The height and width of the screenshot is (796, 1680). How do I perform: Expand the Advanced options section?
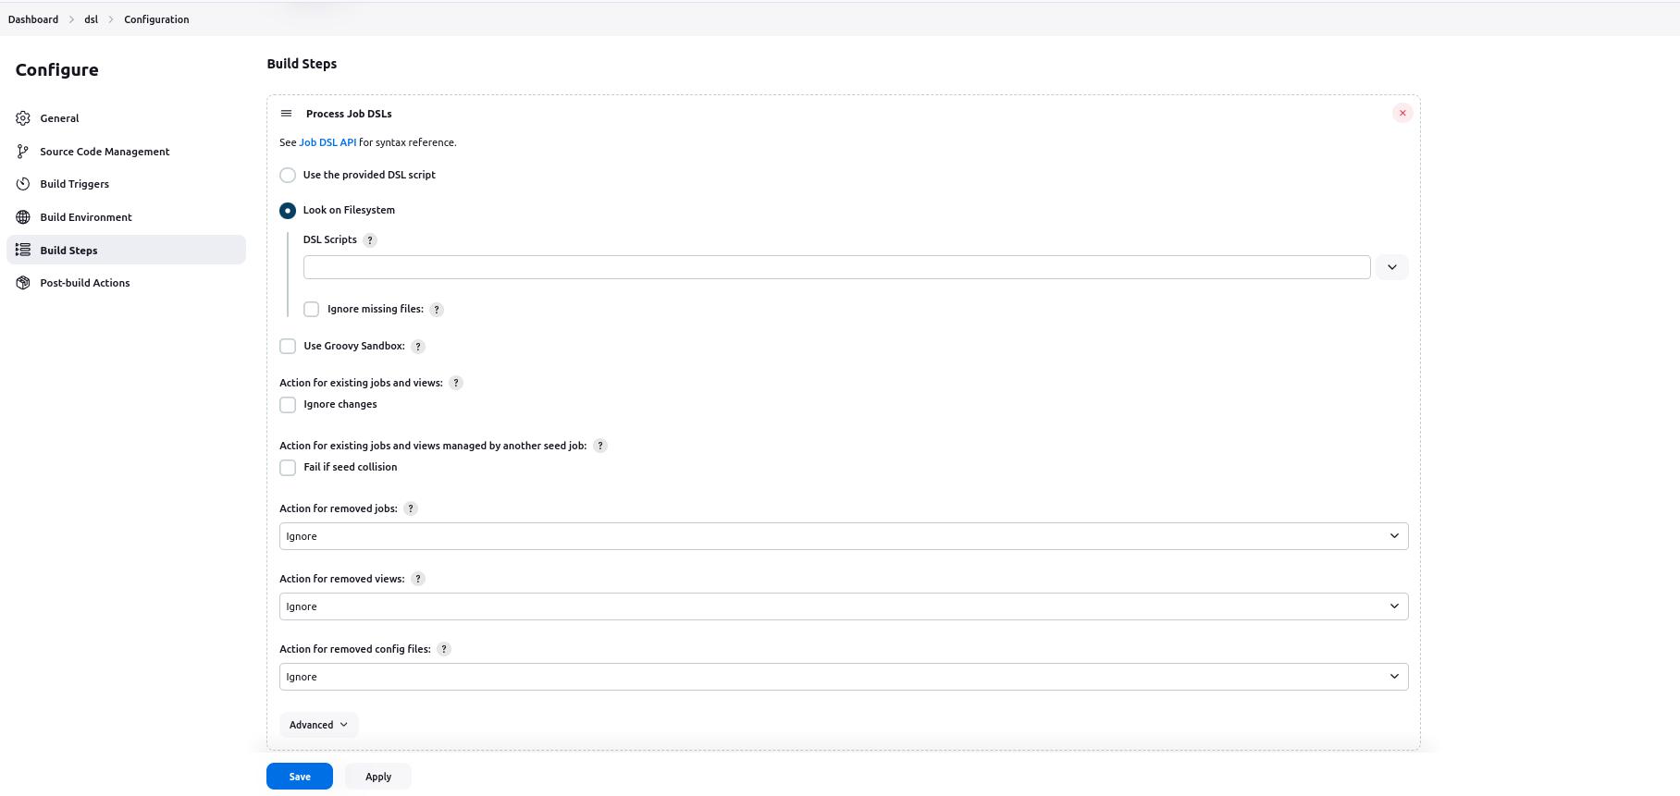(x=318, y=724)
